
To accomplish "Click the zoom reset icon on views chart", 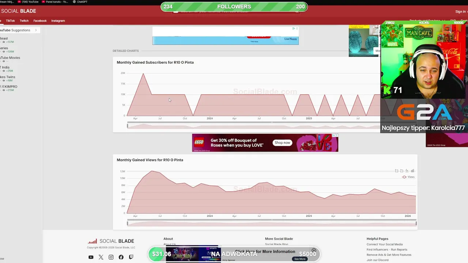I will pos(402,171).
